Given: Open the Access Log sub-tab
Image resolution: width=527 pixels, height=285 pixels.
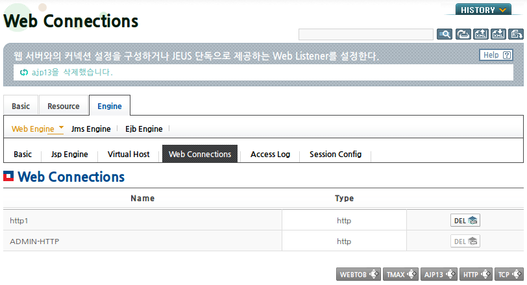Looking at the screenshot, I should 270,155.
